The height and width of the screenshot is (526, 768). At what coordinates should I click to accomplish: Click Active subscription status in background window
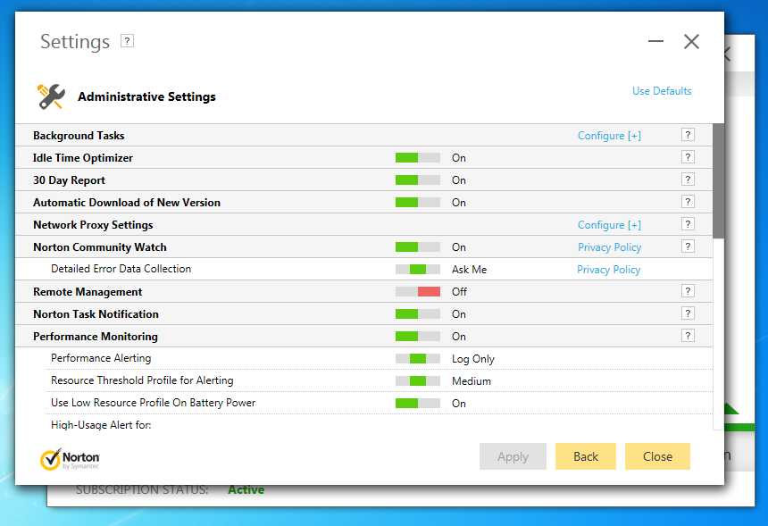(246, 489)
